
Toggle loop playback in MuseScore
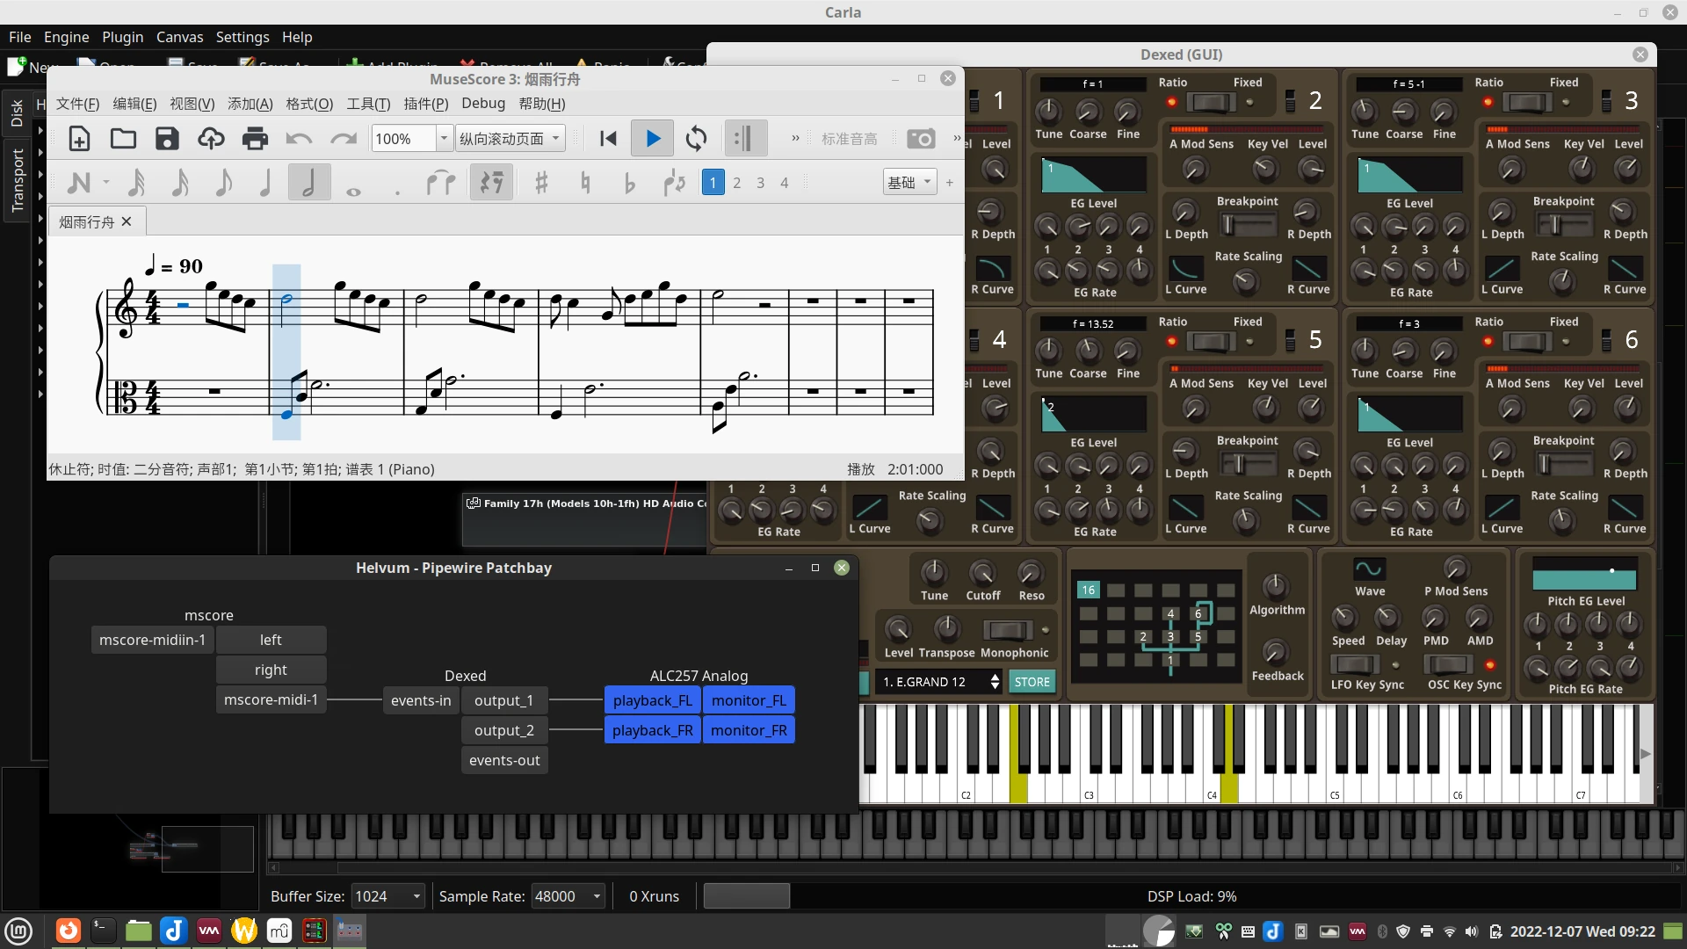[697, 139]
